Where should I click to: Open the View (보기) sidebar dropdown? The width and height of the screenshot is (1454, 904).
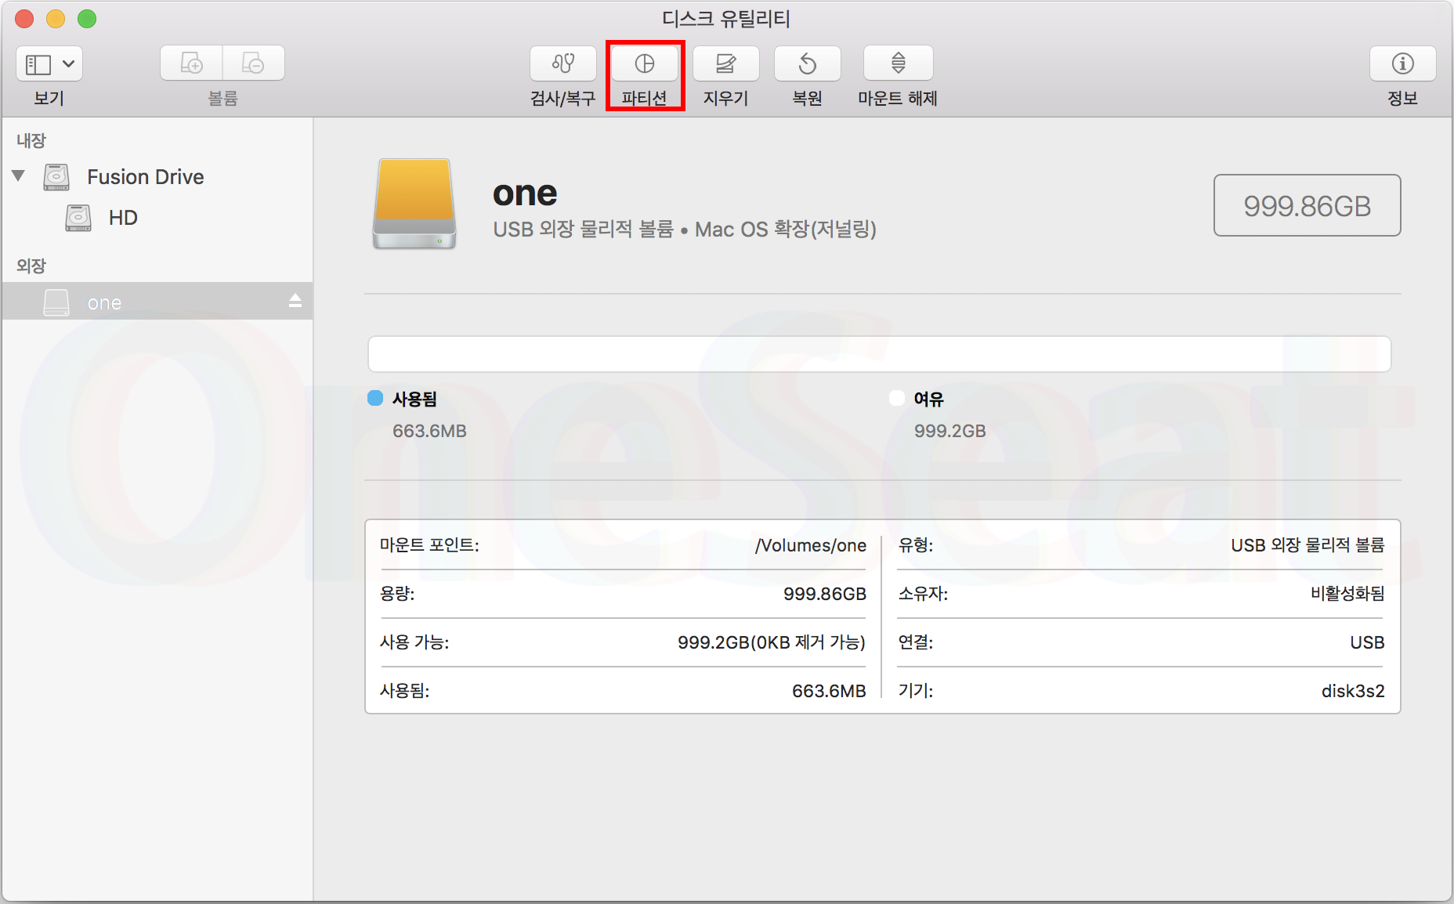pos(49,63)
